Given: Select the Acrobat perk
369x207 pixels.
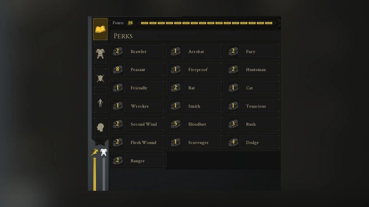Looking at the screenshot, I should 195,52.
